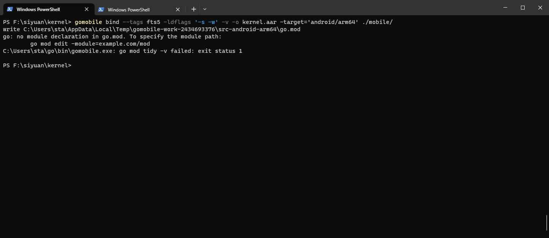The width and height of the screenshot is (549, 238).
Task: Select the highlighted gomobile command text
Action: coord(89,22)
